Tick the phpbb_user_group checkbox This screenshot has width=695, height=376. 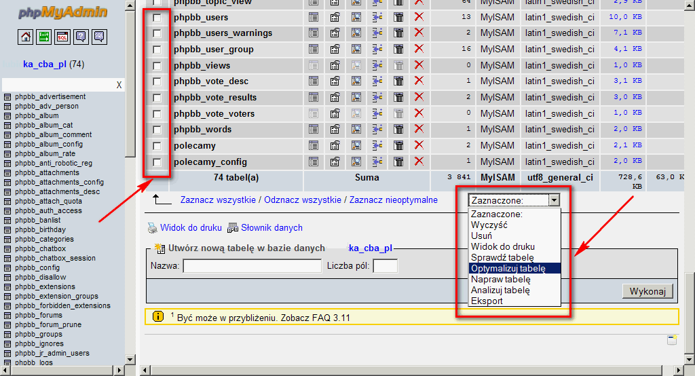click(157, 50)
